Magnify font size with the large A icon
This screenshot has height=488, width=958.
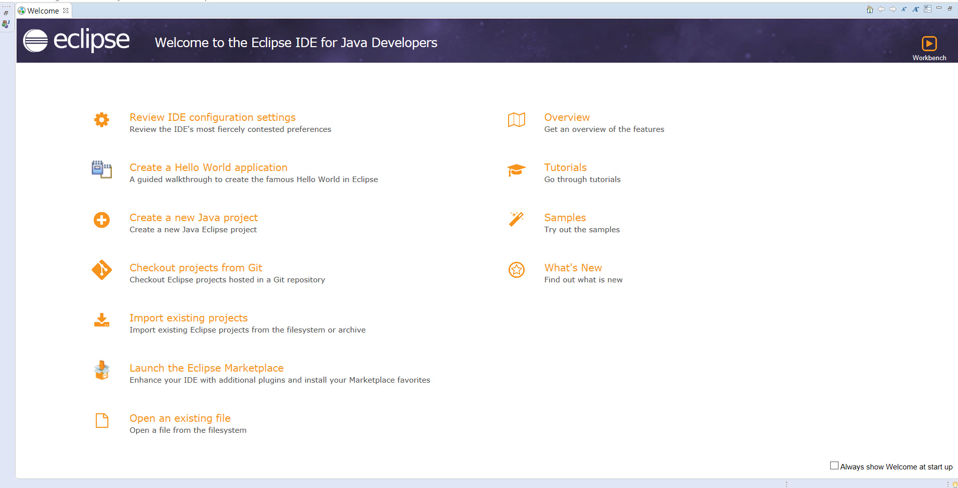(915, 9)
